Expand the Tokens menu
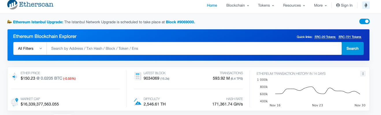Viewport: 381px width, 115px height. [266, 5]
